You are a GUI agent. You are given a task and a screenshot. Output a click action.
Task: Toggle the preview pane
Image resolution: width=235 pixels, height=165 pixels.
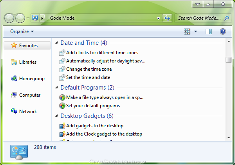tap(209, 31)
